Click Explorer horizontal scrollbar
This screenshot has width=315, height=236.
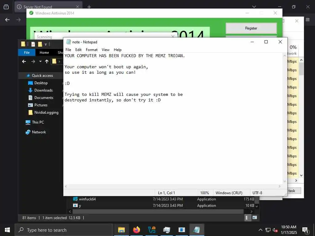point(158,211)
